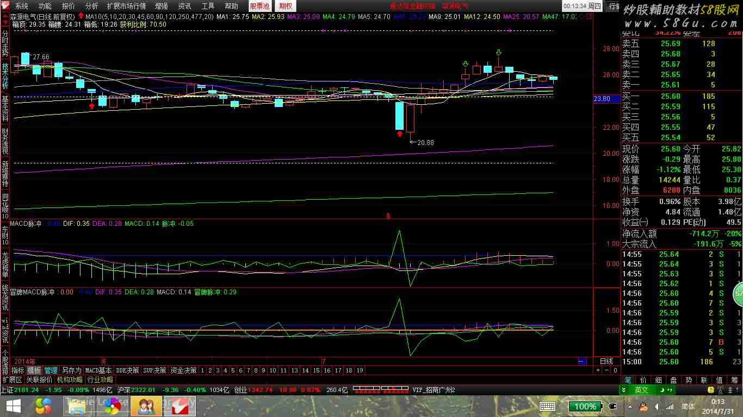
Task: Click the blue minus box at the time axis end
Action: (581, 362)
